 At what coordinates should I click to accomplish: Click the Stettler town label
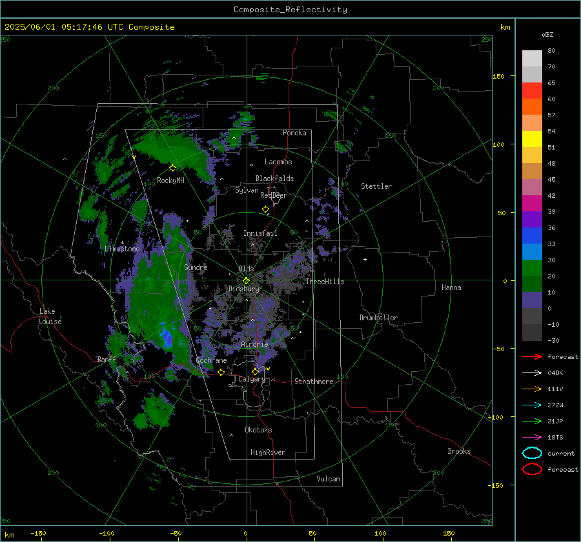[376, 186]
